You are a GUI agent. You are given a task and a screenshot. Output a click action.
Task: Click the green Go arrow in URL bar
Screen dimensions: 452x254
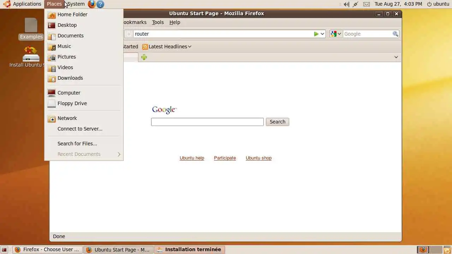pos(316,34)
